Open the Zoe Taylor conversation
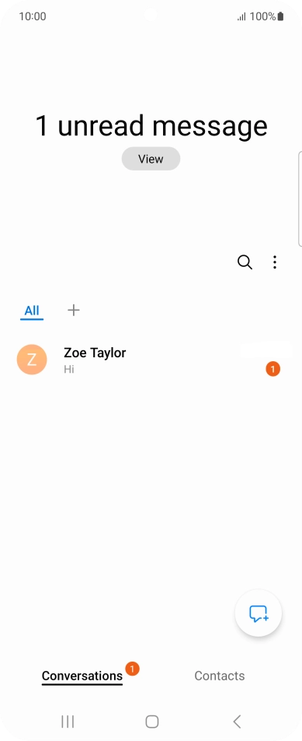Image resolution: width=302 pixels, height=741 pixels. pos(151,360)
